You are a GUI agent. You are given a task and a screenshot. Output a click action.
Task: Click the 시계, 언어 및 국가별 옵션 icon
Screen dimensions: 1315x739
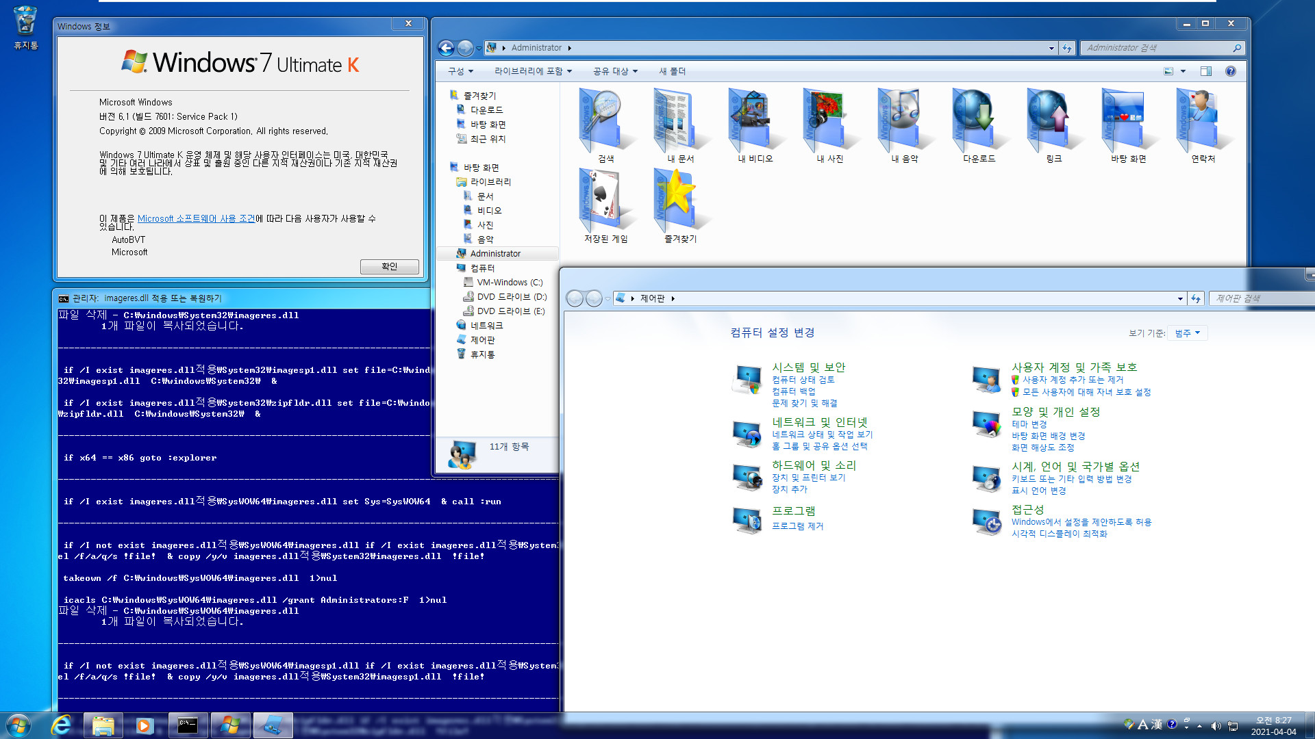(x=987, y=478)
